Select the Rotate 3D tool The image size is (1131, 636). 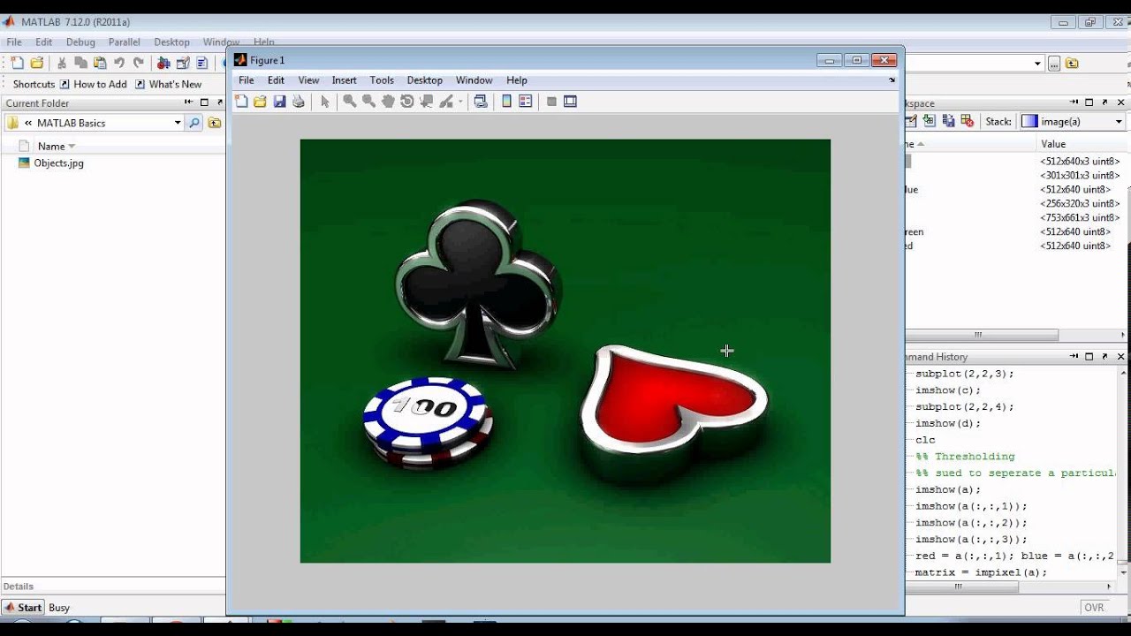click(x=407, y=102)
